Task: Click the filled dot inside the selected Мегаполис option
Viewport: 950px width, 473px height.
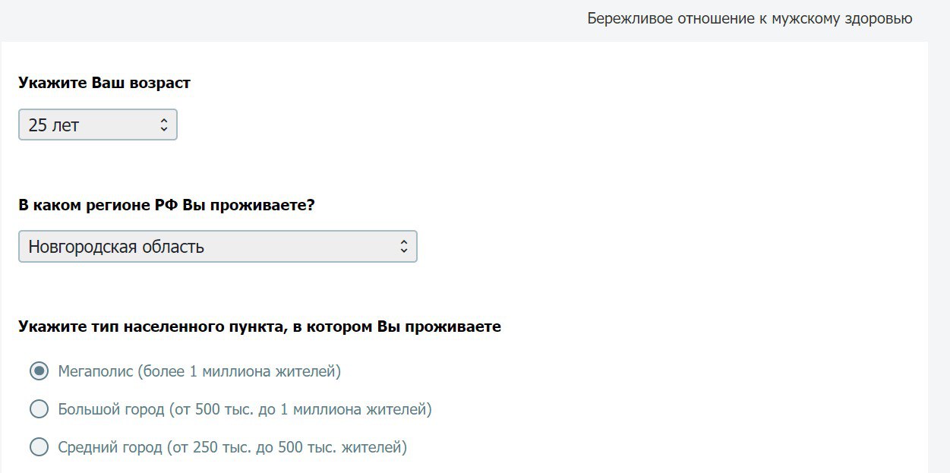Action: 39,371
